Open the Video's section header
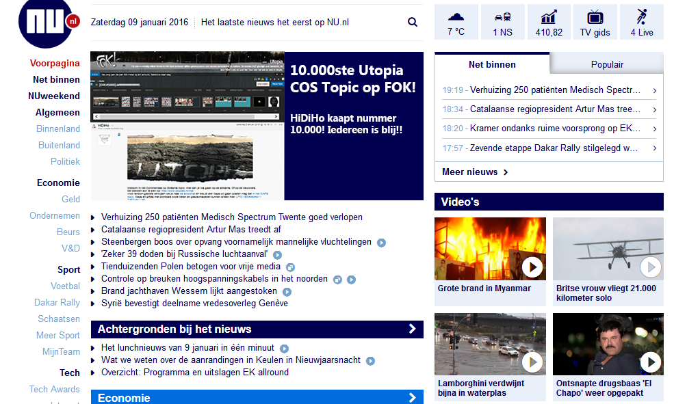Screen dimensions: 674x404 tap(549, 202)
